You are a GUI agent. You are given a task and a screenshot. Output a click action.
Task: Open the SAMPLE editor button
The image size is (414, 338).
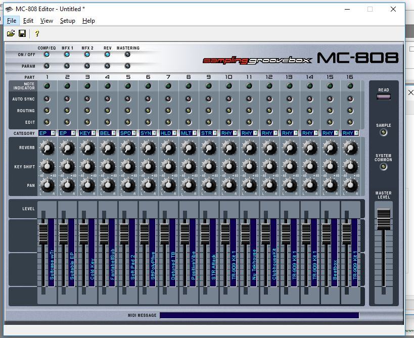(x=383, y=132)
